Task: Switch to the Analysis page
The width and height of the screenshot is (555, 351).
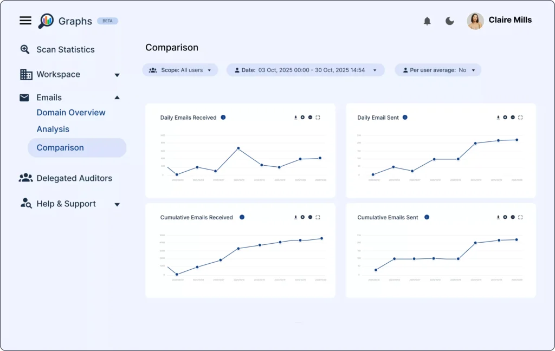Action: pyautogui.click(x=53, y=129)
